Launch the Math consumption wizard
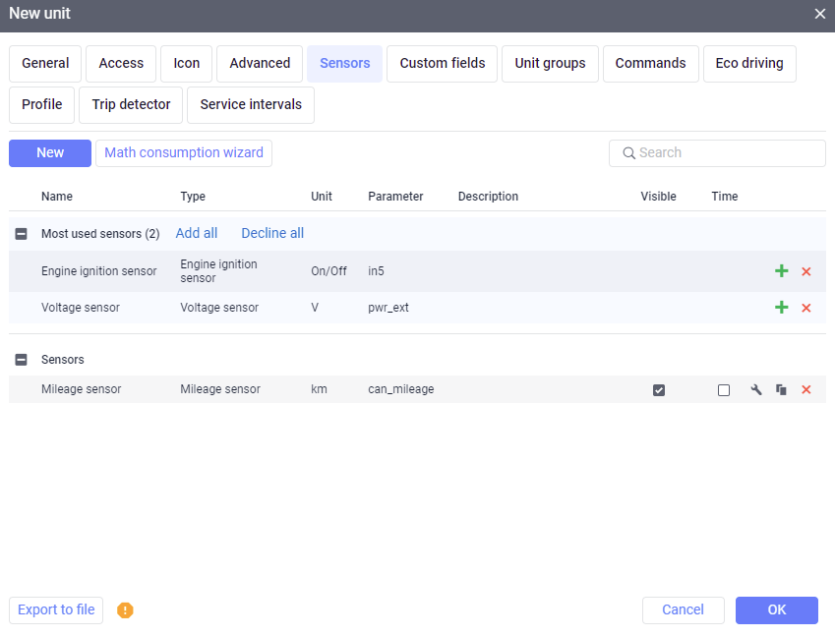Screen dimensions: 835x637 (184, 152)
